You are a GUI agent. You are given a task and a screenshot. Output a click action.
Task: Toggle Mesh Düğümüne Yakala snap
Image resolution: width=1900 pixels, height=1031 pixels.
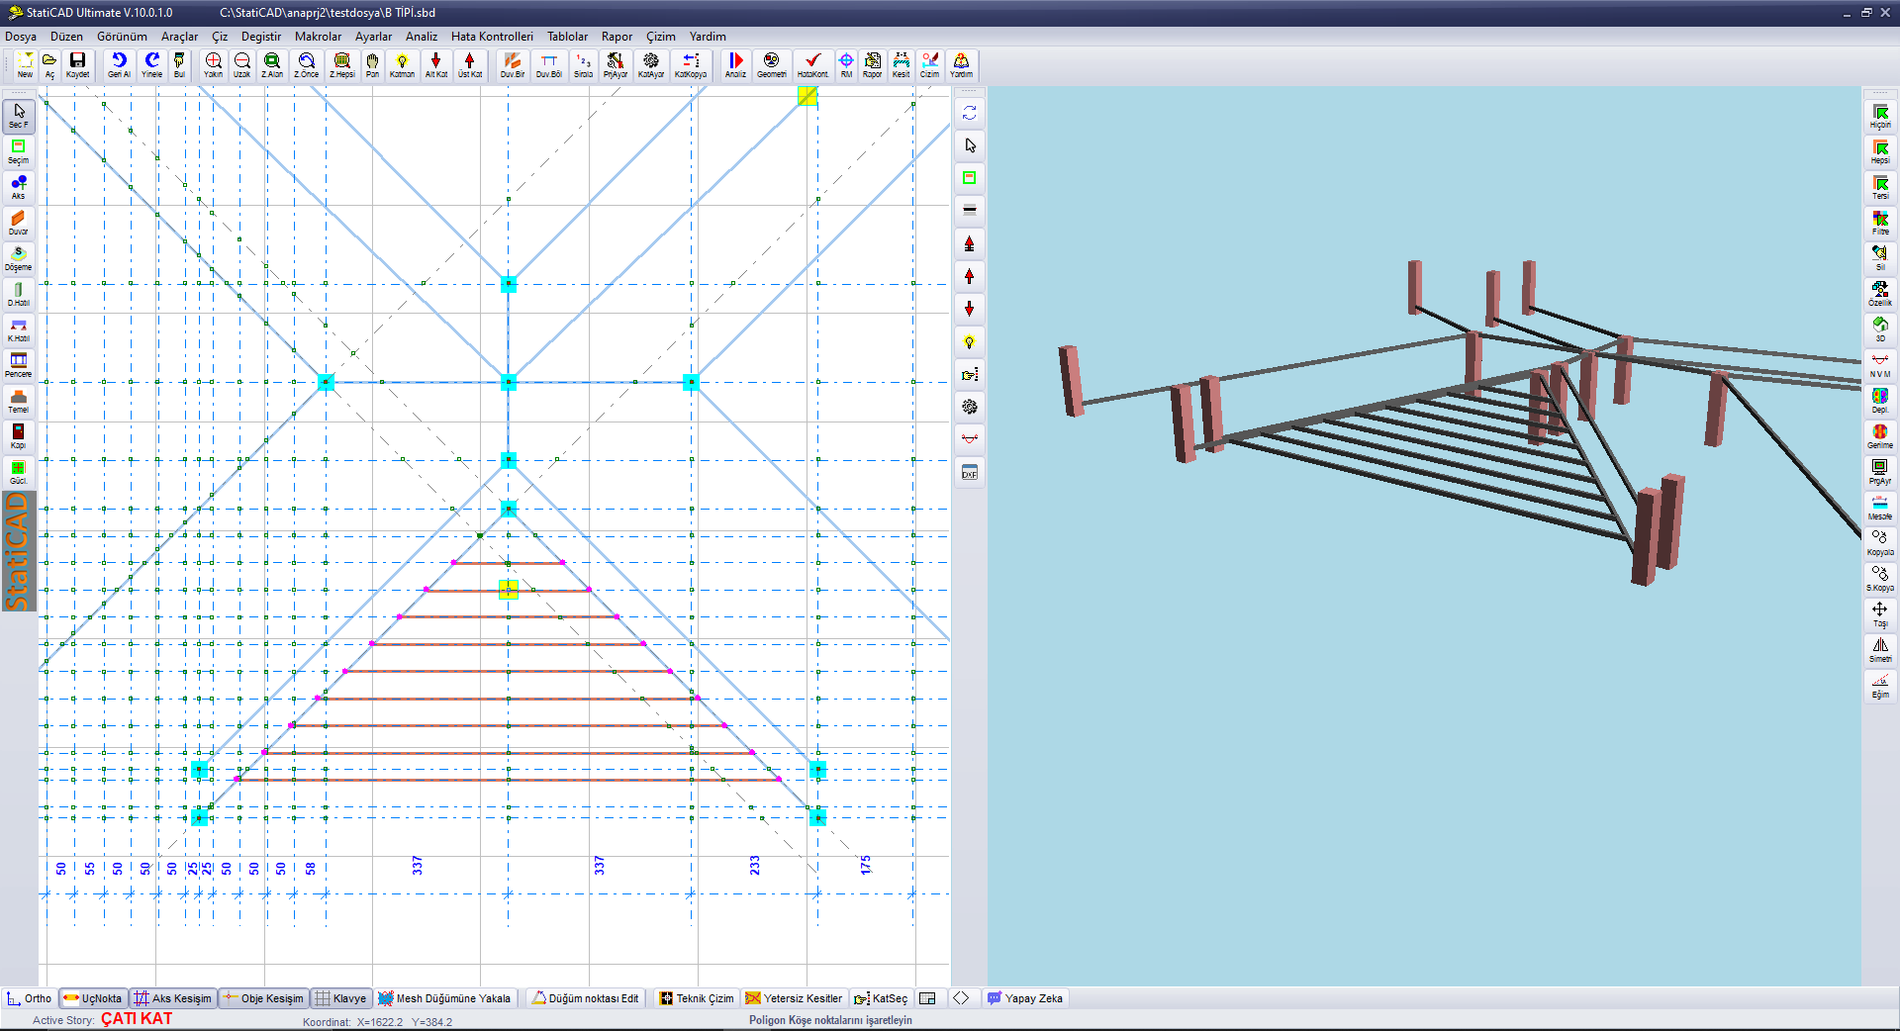click(x=444, y=998)
